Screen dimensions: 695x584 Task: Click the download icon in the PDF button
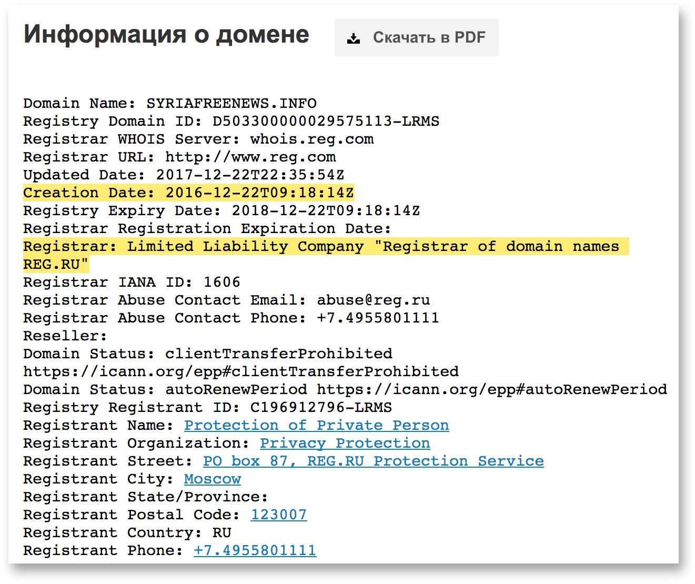[x=354, y=38]
